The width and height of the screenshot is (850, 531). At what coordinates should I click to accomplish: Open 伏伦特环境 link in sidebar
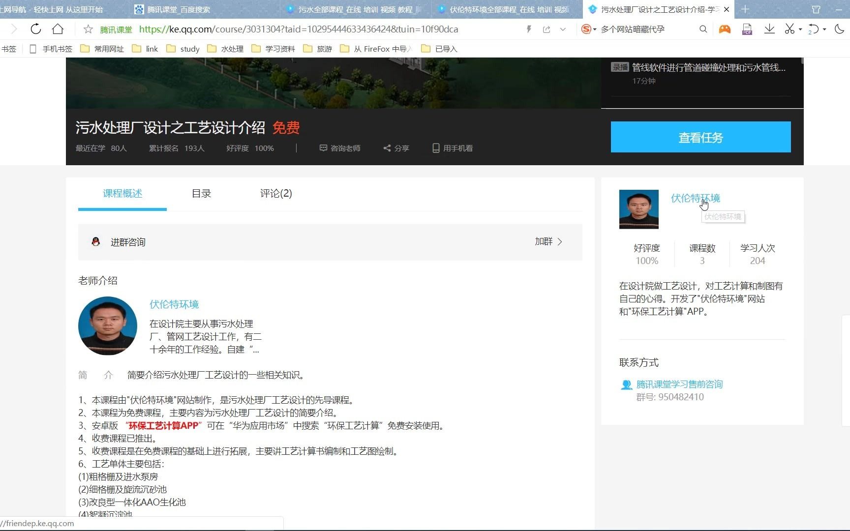(x=696, y=198)
